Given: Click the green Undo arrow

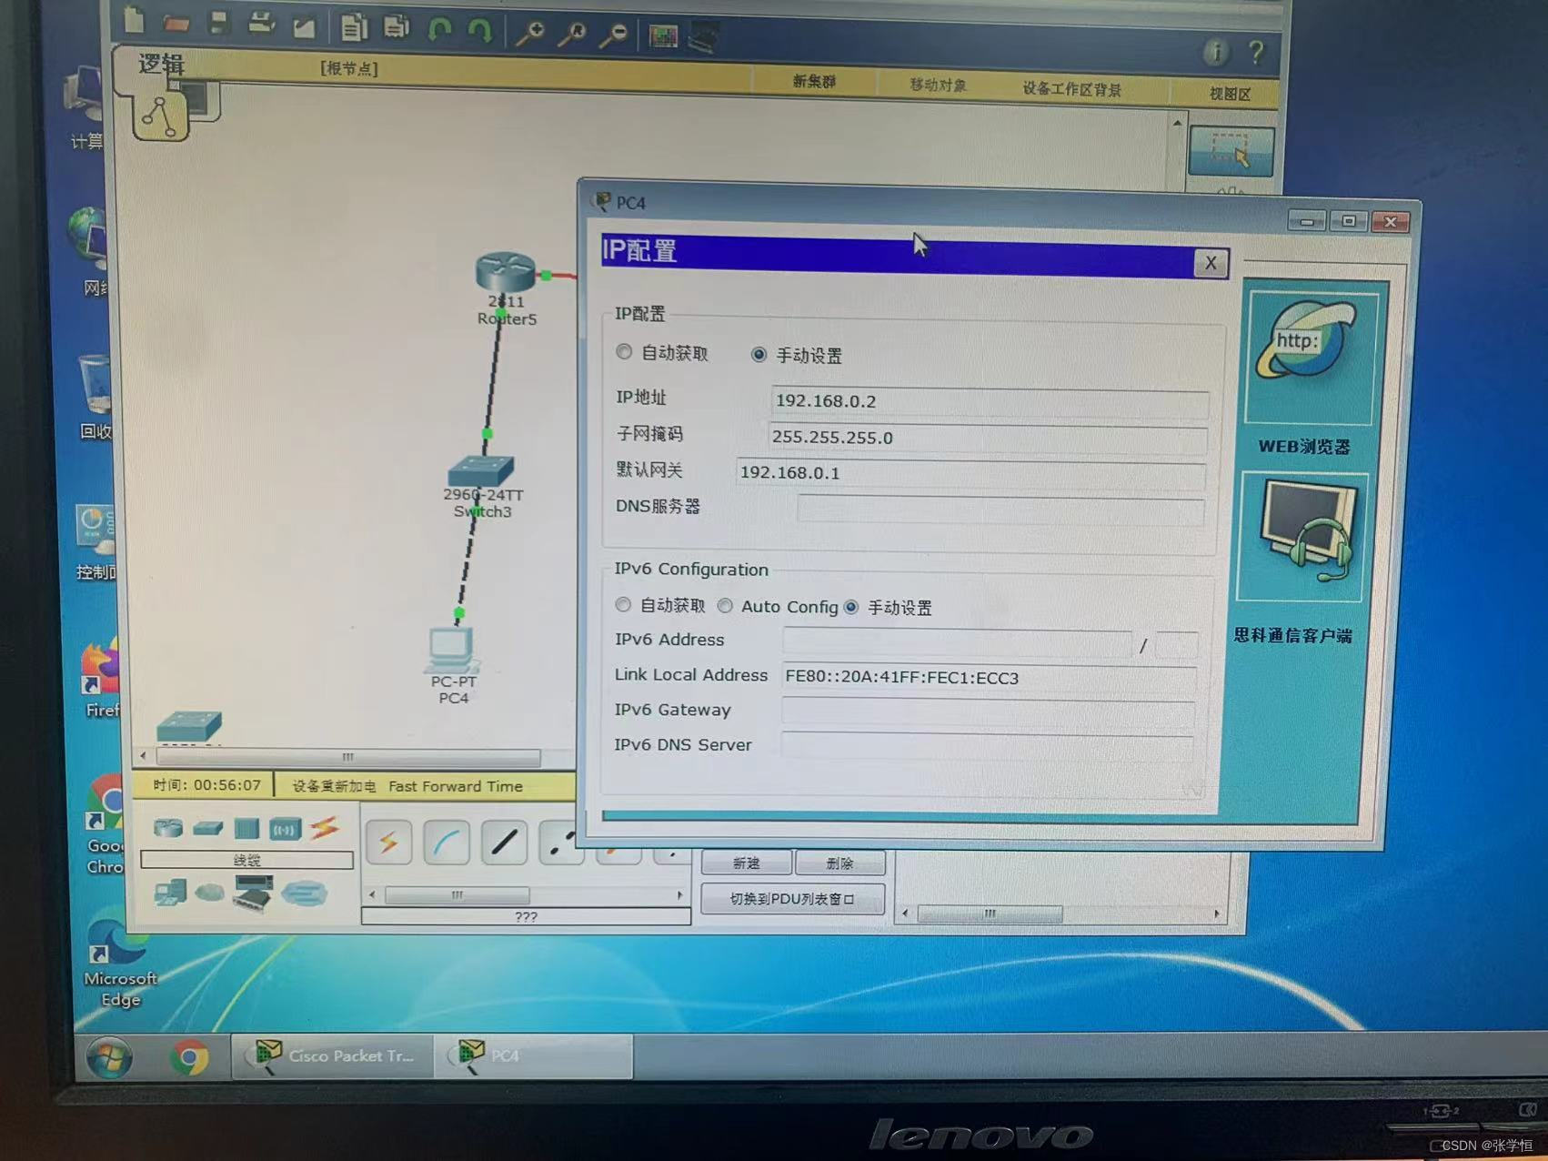Looking at the screenshot, I should point(439,31).
